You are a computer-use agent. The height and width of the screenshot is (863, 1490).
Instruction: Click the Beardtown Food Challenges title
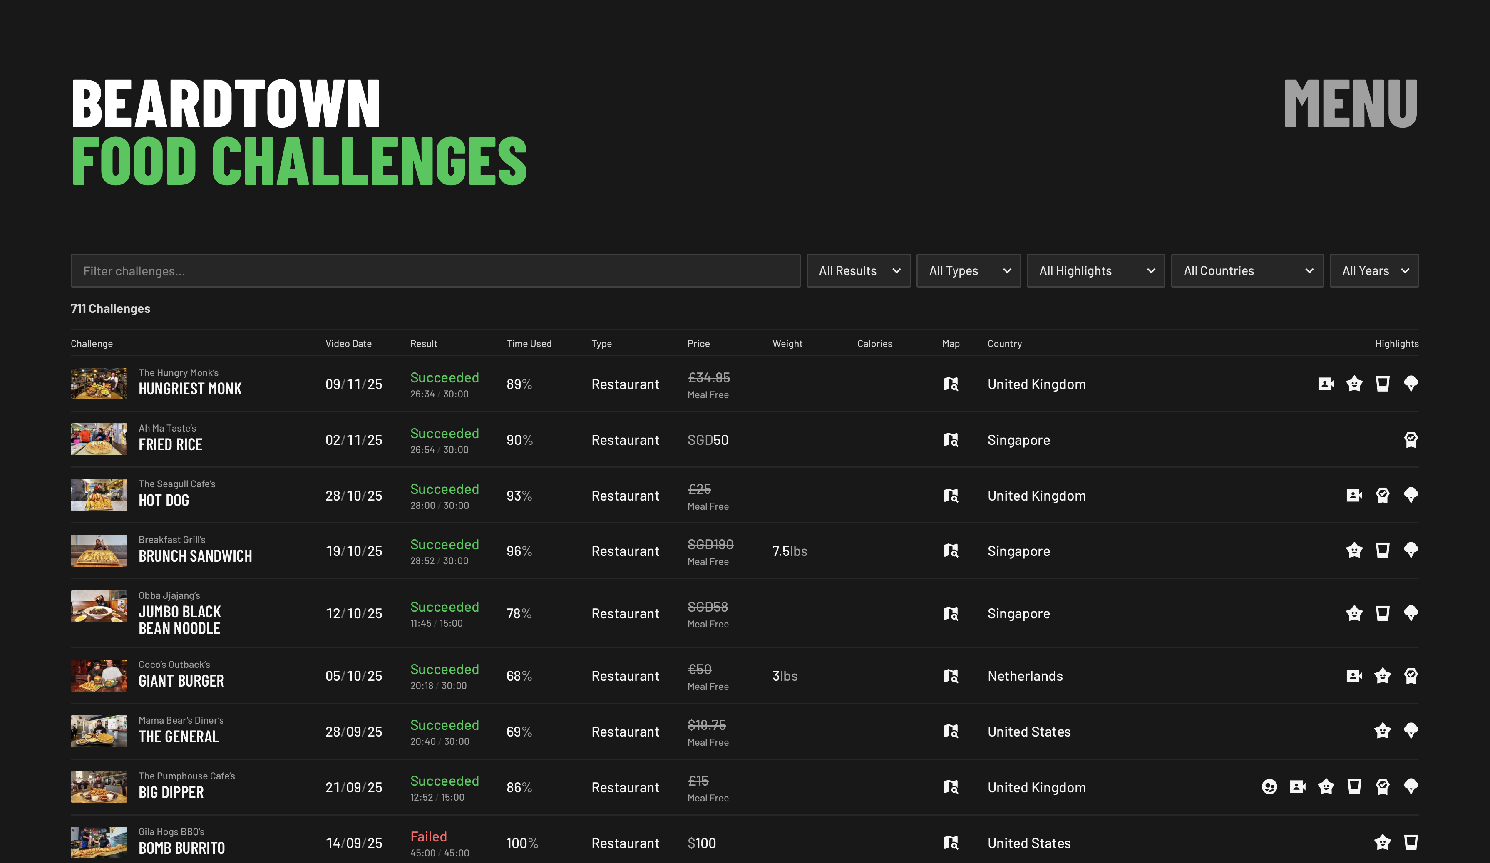298,132
